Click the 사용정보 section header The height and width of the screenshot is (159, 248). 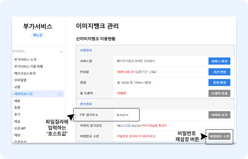[86, 50]
